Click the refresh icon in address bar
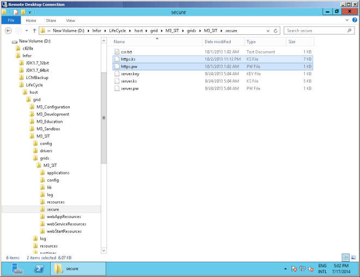Image resolution: width=360 pixels, height=277 pixels. click(x=277, y=31)
